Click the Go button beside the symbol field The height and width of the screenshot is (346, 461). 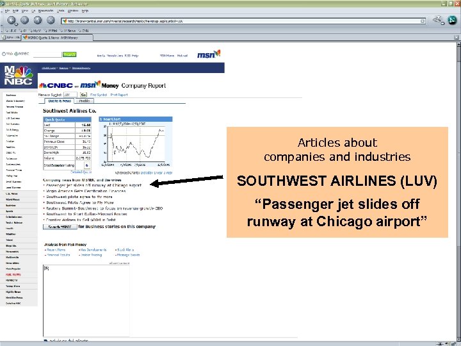[83, 95]
